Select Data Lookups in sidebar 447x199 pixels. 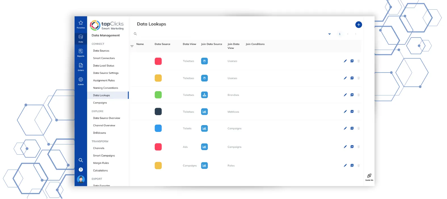click(108, 95)
